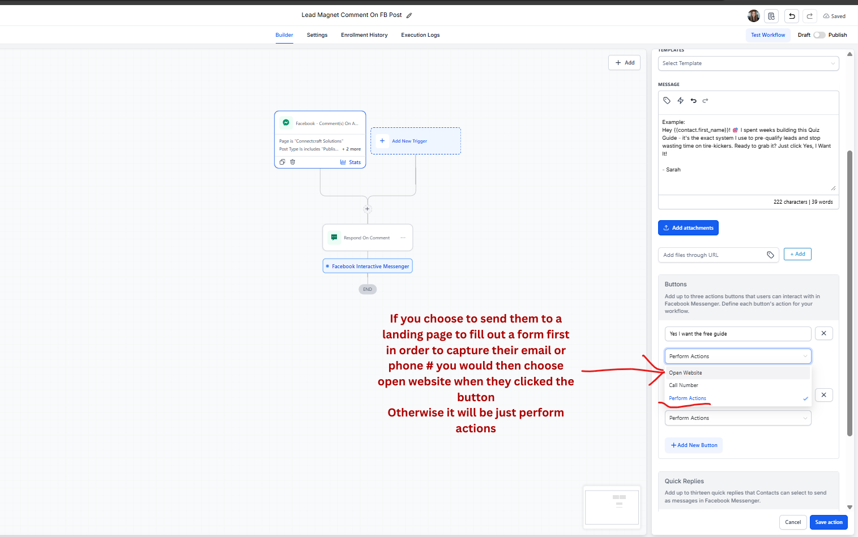Collapse the first Perform Actions dropdown
The image size is (858, 537).
738,356
